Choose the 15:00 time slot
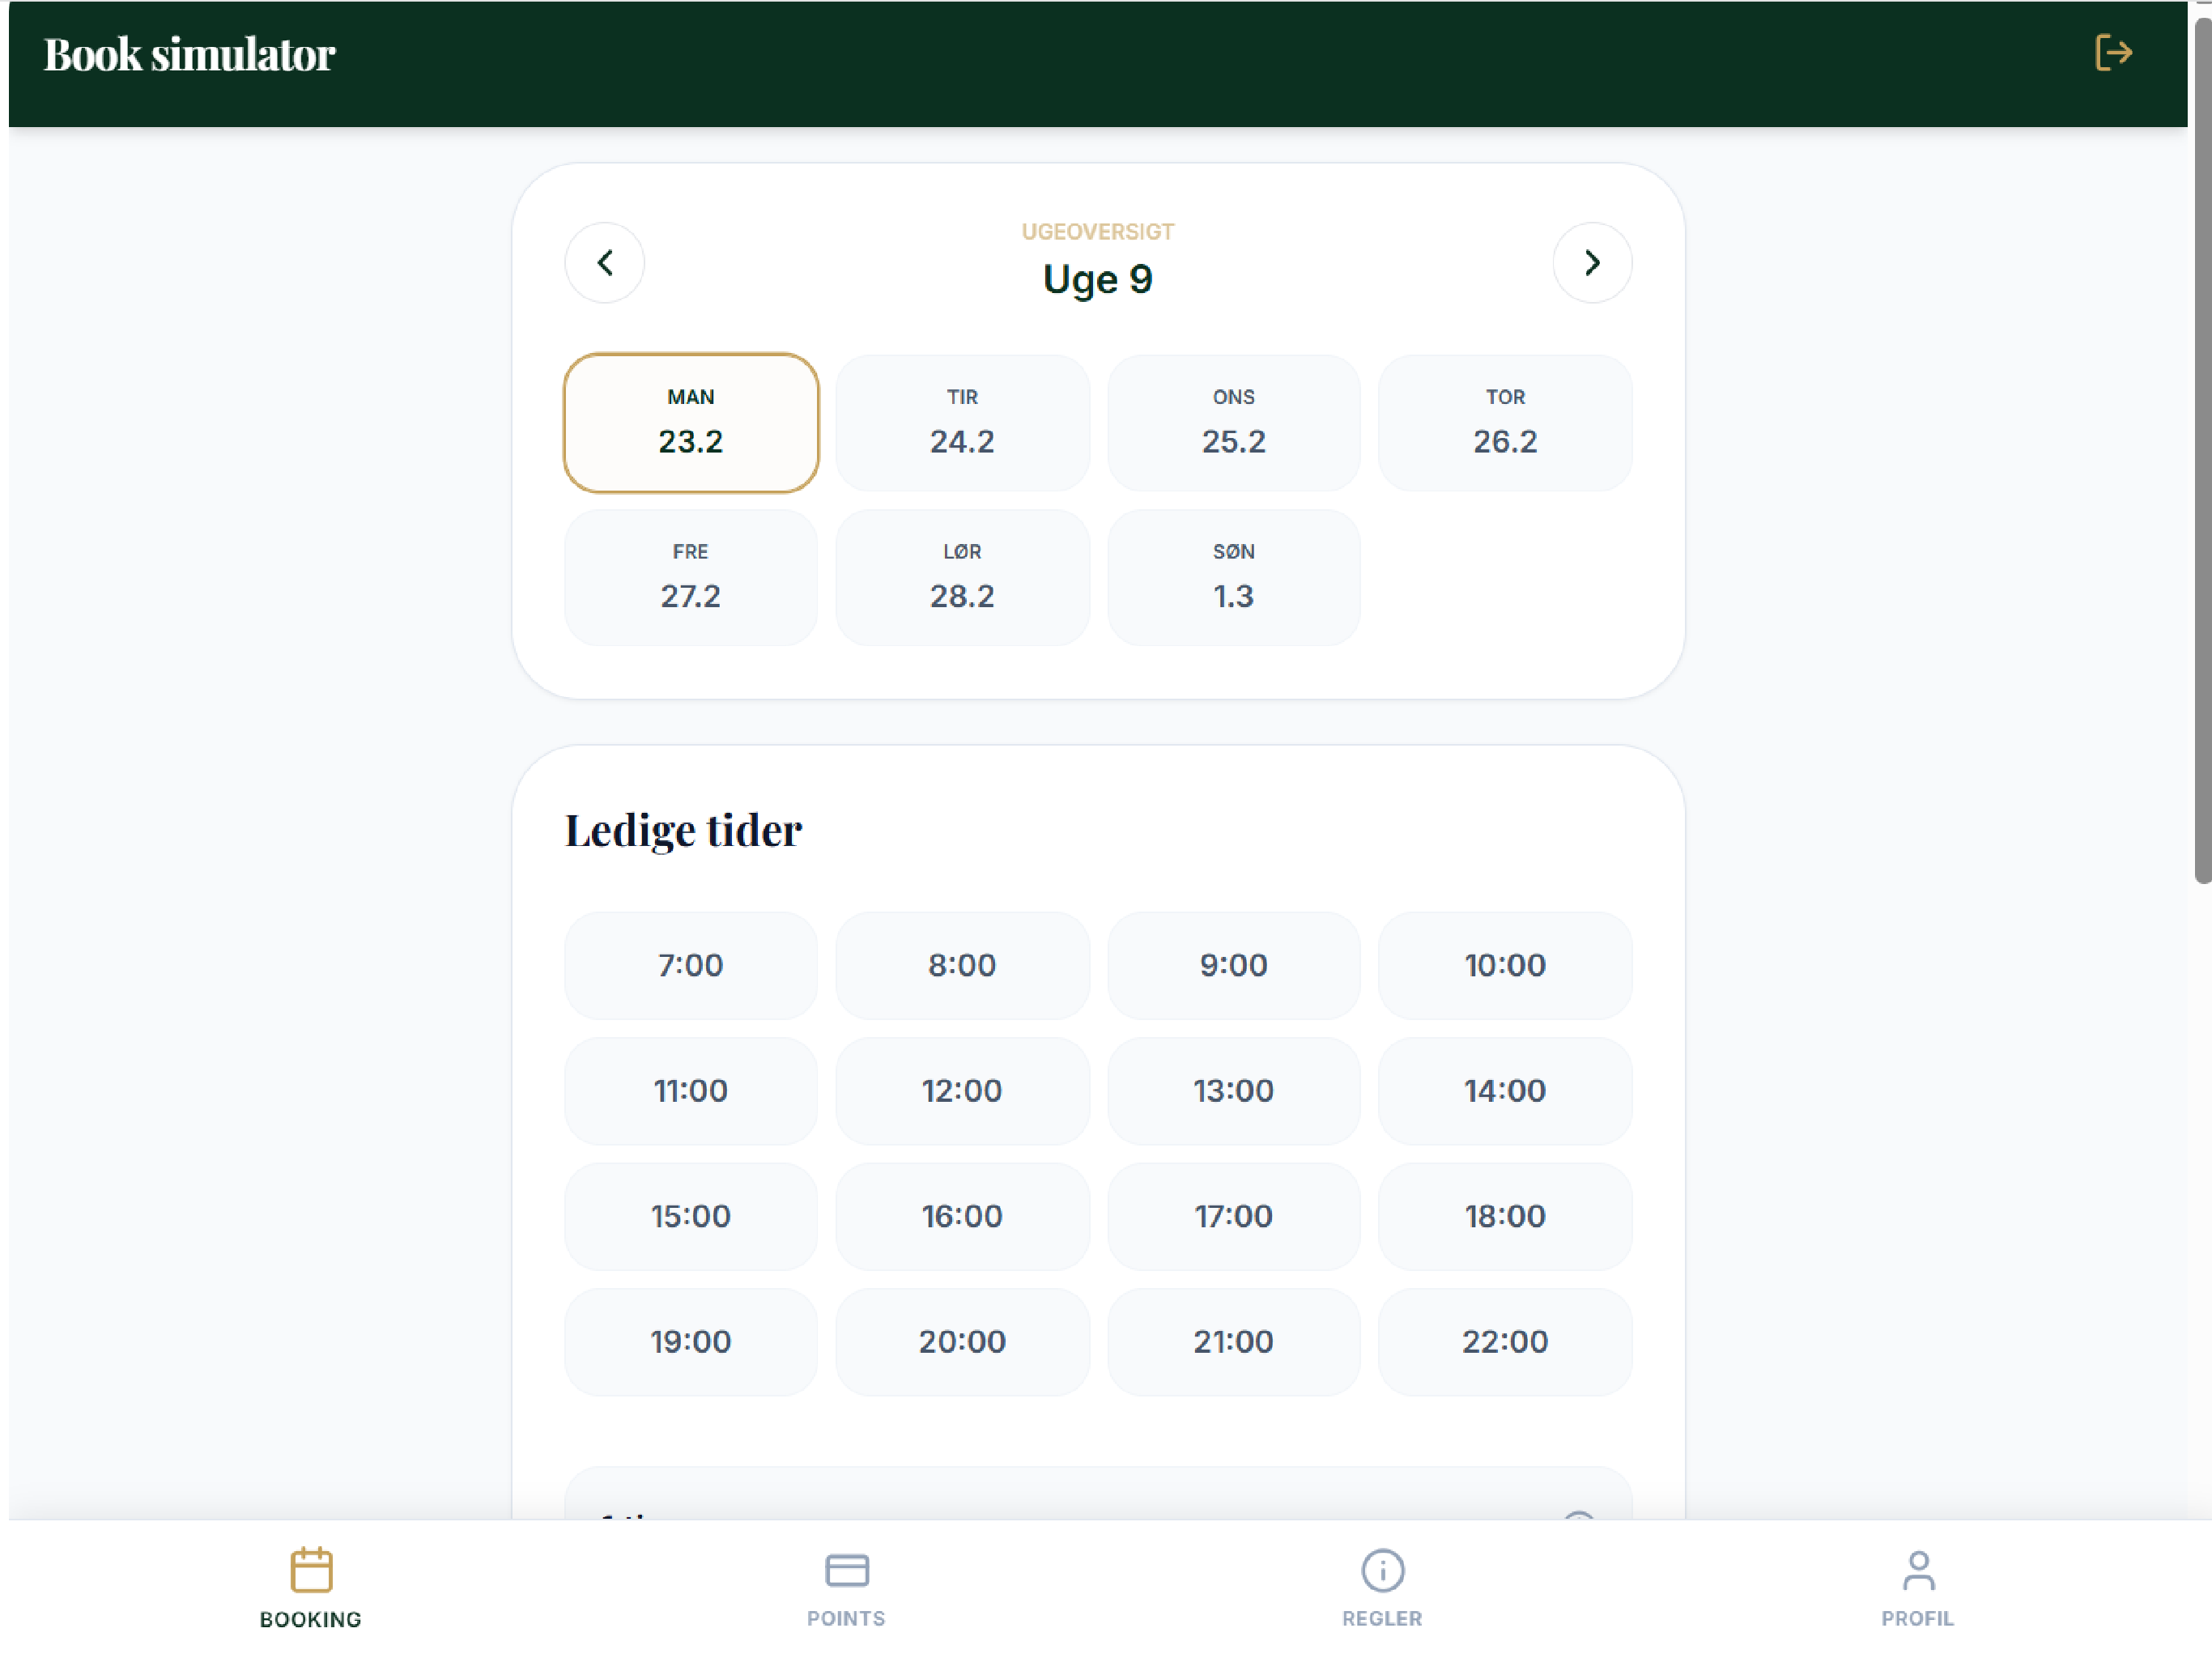The height and width of the screenshot is (1658, 2212). click(x=691, y=1216)
